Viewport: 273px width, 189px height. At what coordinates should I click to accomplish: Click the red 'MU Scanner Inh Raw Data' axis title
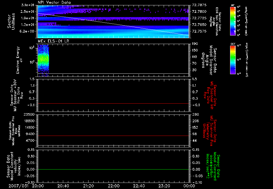tap(210, 95)
